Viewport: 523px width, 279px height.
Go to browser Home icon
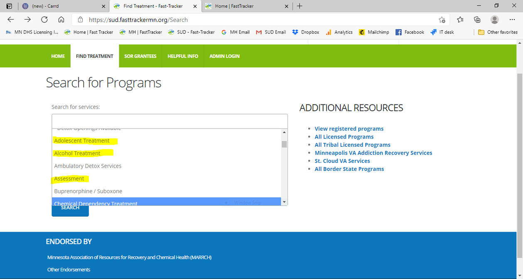tap(61, 20)
